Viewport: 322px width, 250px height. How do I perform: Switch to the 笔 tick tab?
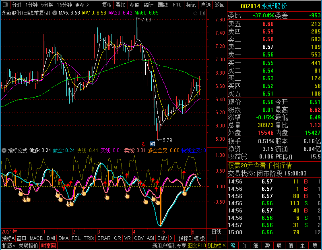(233, 246)
